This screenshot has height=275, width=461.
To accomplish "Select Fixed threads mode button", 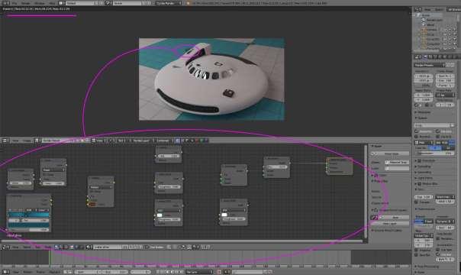I will [429, 222].
